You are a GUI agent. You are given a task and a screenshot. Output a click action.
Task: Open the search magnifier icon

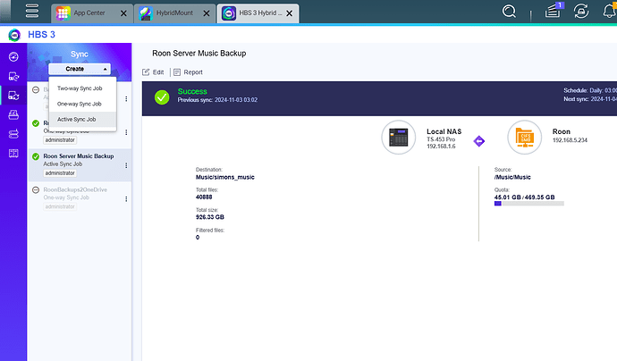click(x=509, y=11)
